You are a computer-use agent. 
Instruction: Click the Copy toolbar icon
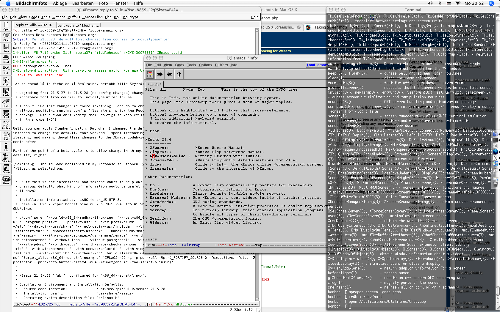click(6, 81)
